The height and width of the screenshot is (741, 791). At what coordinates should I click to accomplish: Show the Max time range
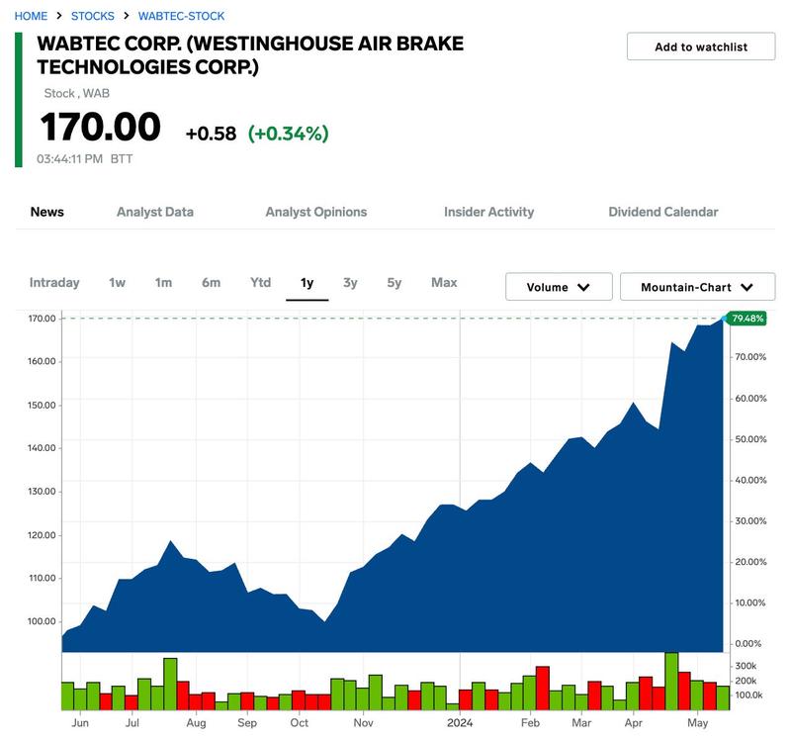444,283
